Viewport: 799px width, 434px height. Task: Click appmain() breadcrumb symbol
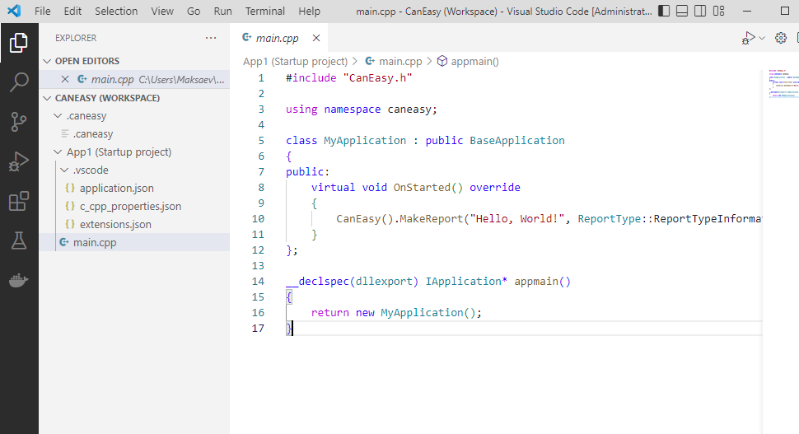pos(469,62)
